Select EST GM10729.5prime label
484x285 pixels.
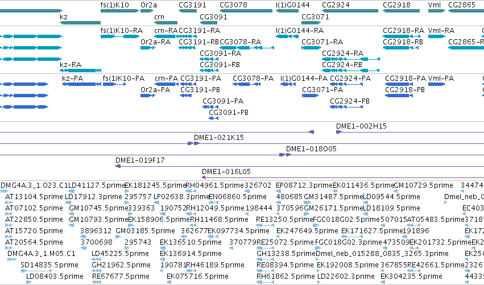424,185
